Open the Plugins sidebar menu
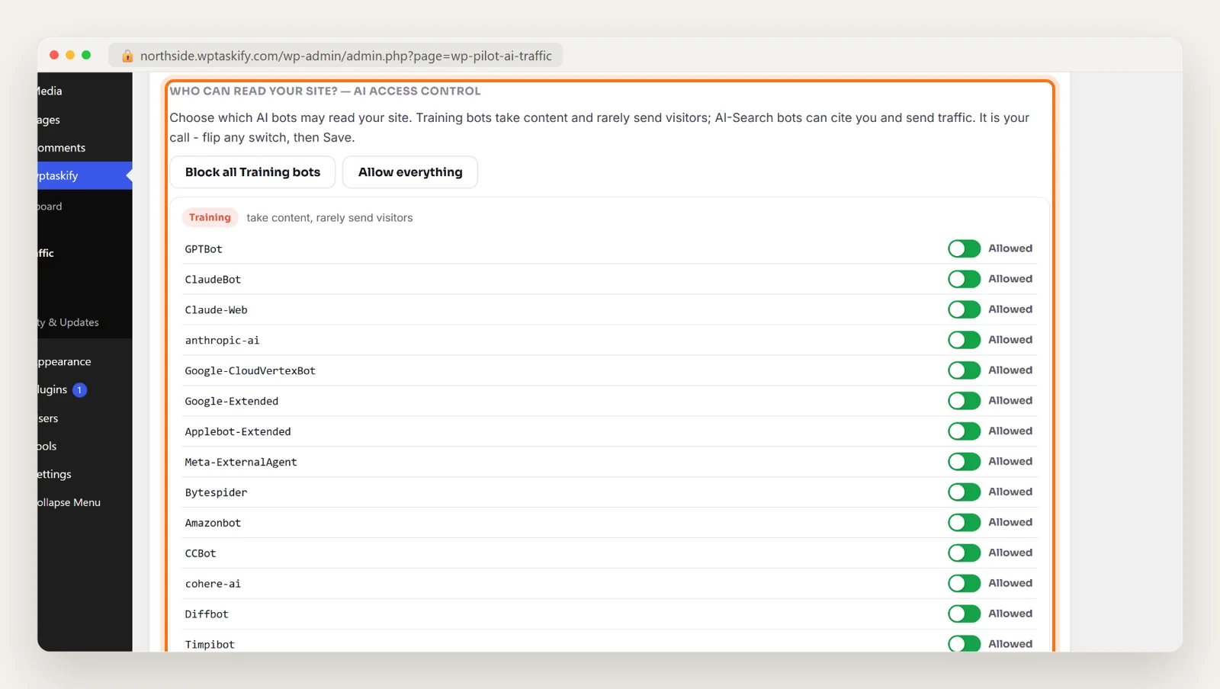 pyautogui.click(x=53, y=390)
